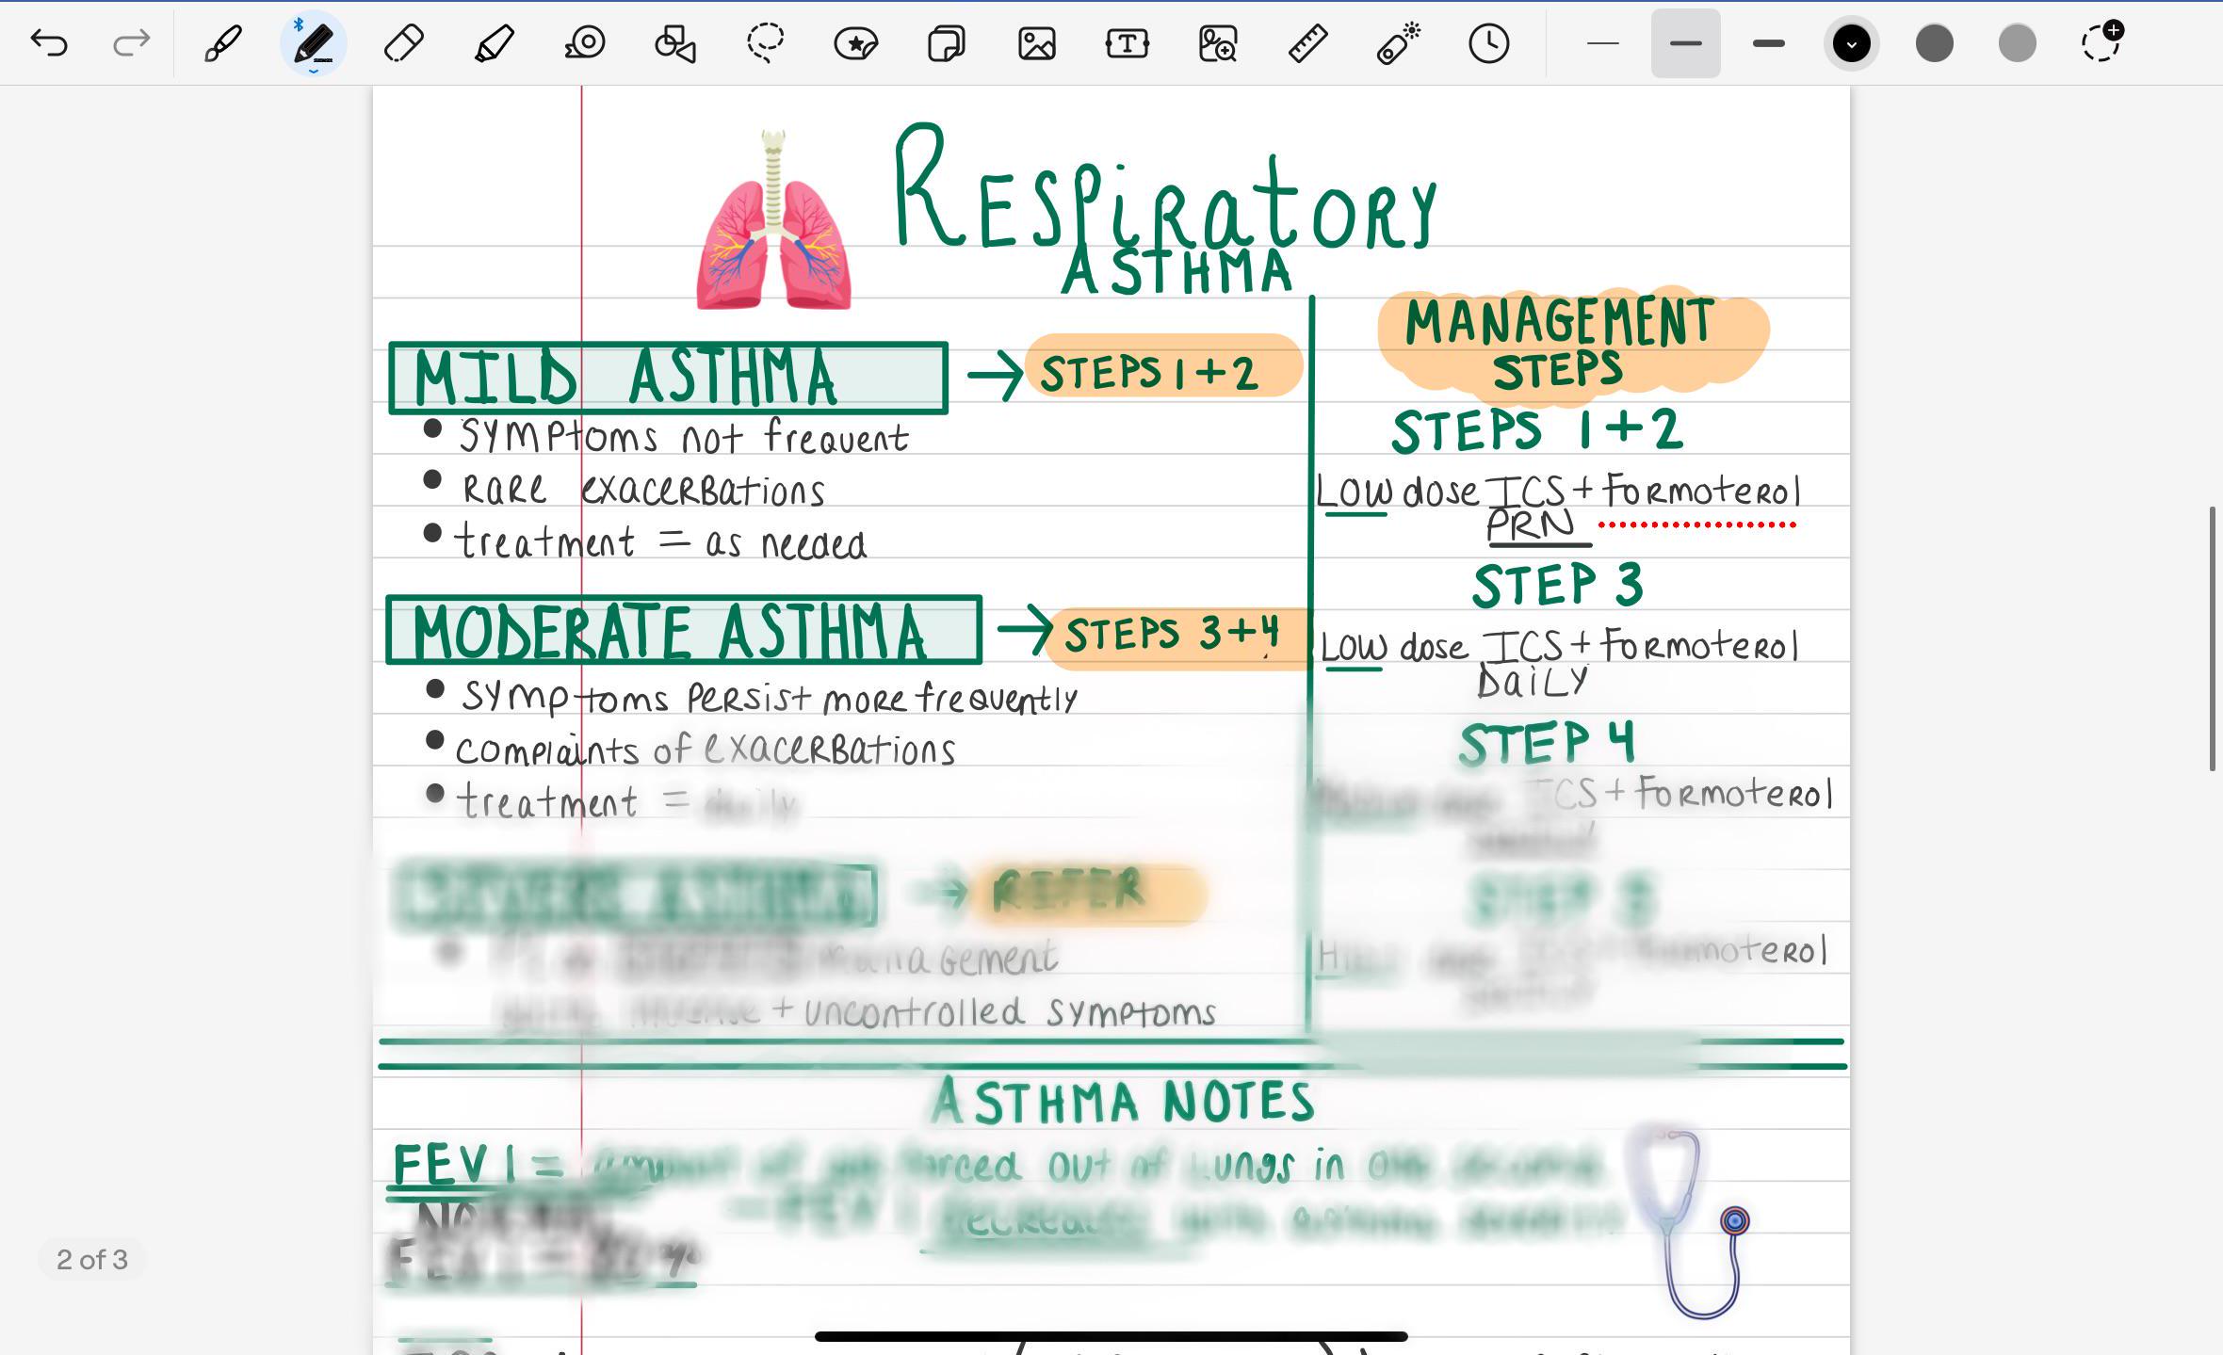
Task: Select the Shapes tool
Action: 674,43
